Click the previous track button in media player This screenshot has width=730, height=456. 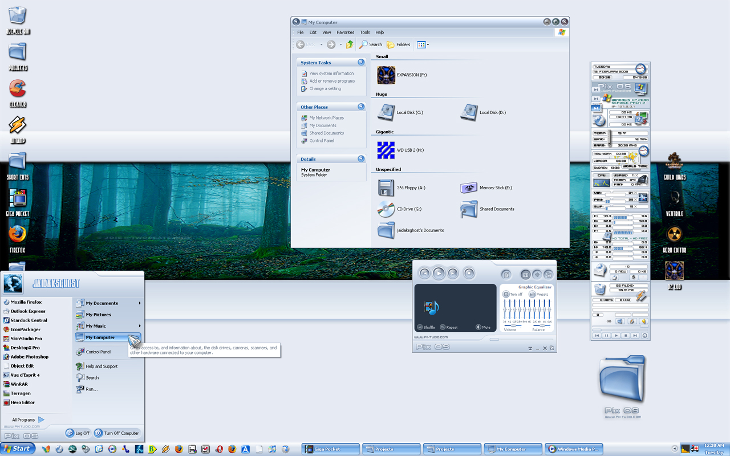coord(425,274)
